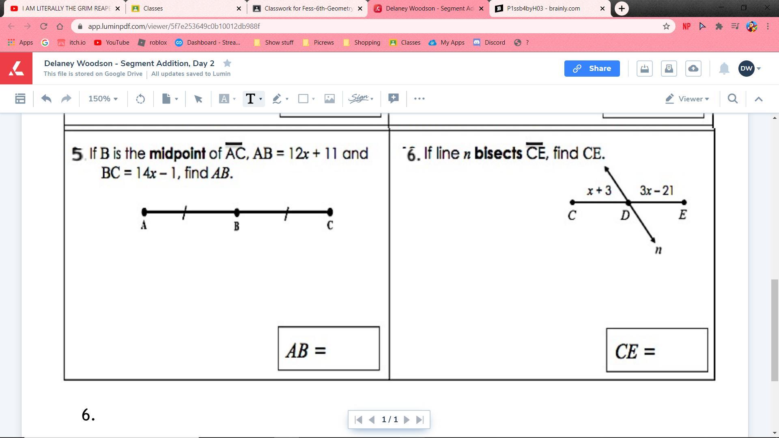Click the undo arrow in toolbar

coord(46,99)
